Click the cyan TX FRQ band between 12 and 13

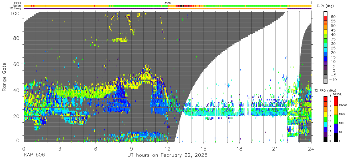pyautogui.click(x=325, y=124)
